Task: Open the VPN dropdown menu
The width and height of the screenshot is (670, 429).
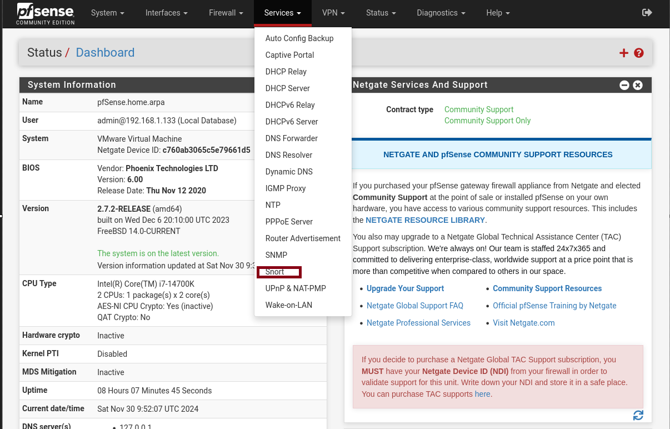Action: click(x=334, y=13)
